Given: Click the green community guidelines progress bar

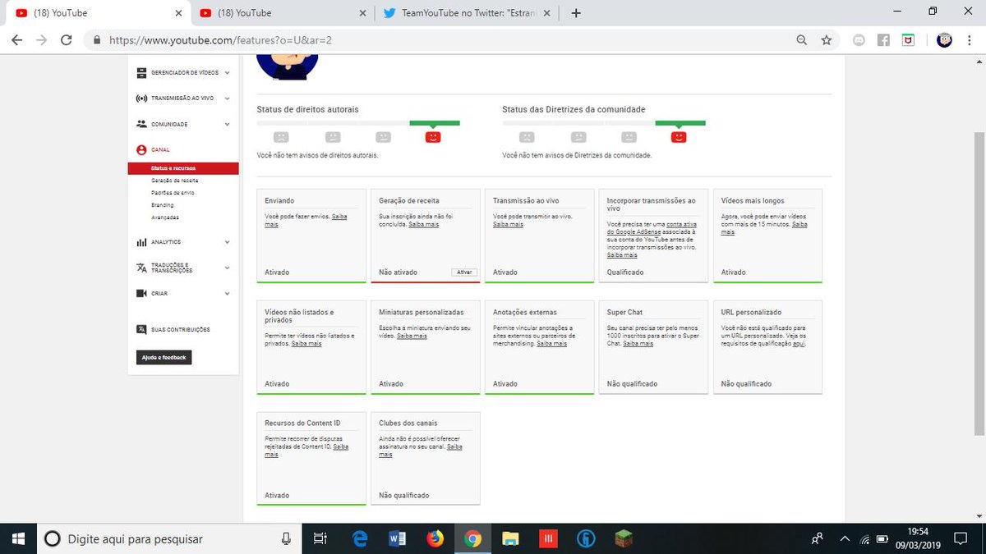Looking at the screenshot, I should pos(680,122).
